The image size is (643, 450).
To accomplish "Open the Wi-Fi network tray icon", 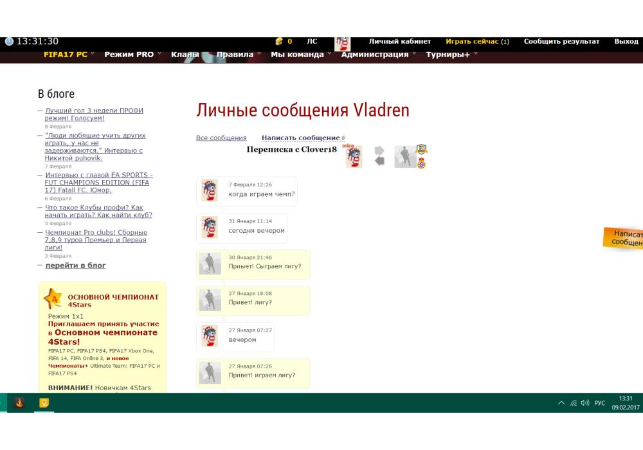I will 574,403.
